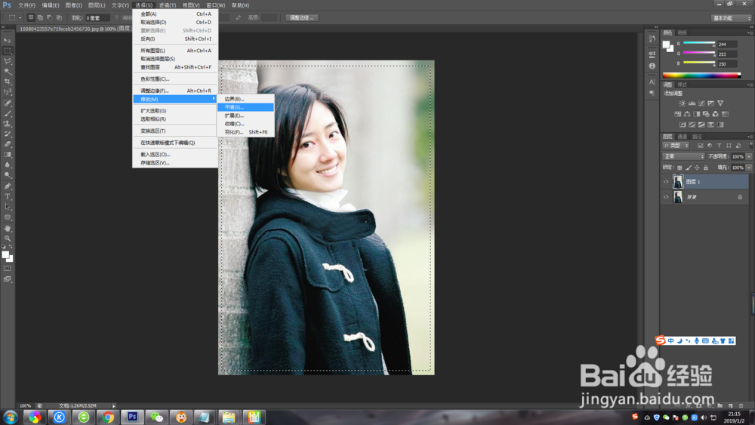
Task: Open layer filter 类型 dropdown
Action: click(676, 146)
